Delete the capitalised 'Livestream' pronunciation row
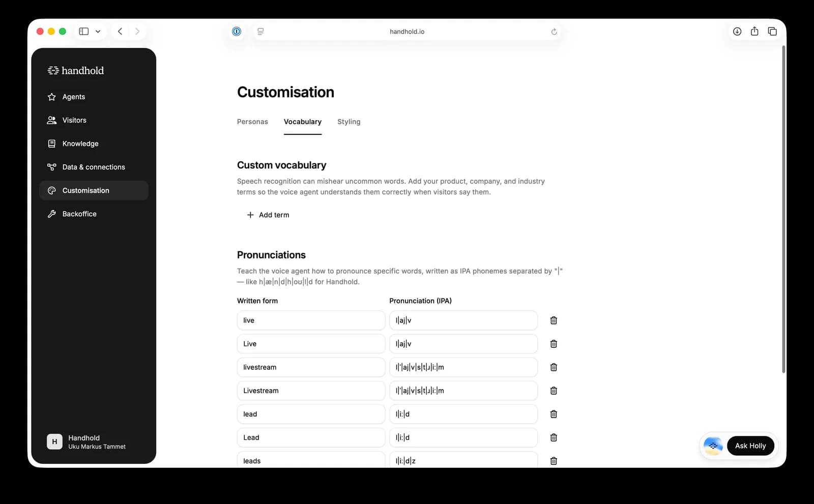The width and height of the screenshot is (814, 504). point(554,391)
